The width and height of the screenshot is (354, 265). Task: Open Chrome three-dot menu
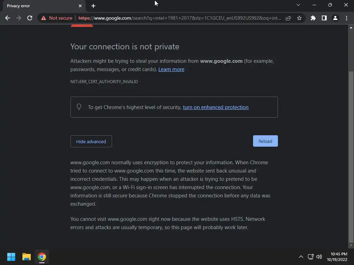point(346,18)
